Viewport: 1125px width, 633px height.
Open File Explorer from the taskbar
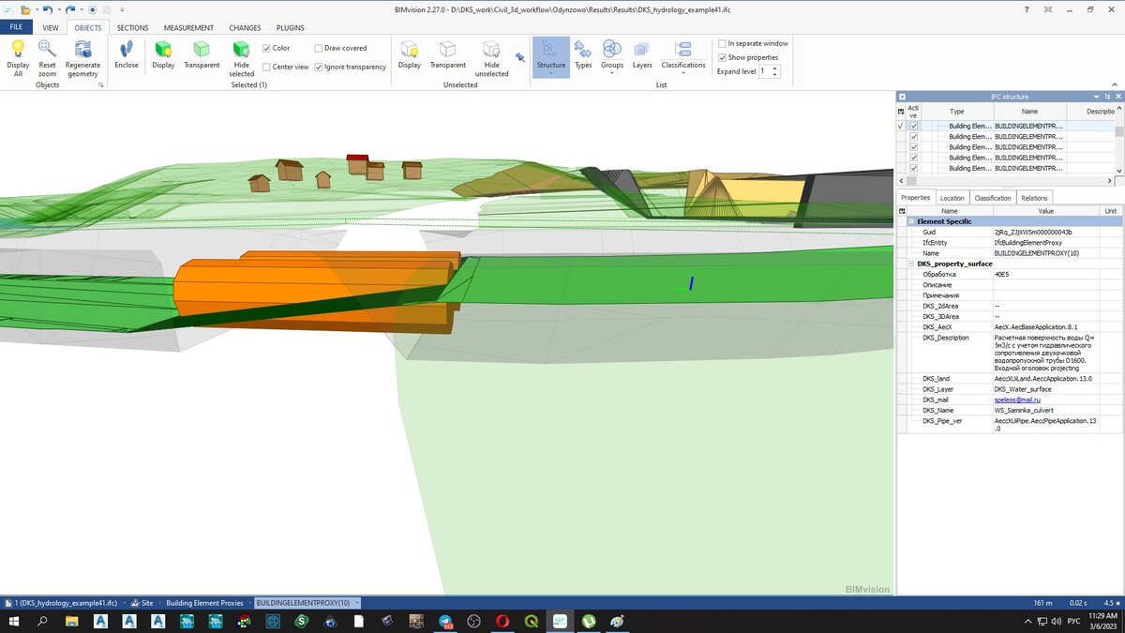[71, 621]
